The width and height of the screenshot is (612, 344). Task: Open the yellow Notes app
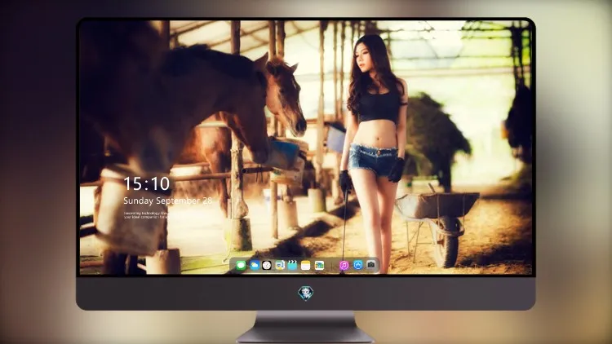coord(306,266)
